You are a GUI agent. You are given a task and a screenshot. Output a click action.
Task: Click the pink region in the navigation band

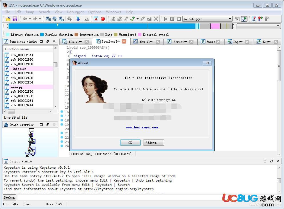[x=215, y=26]
